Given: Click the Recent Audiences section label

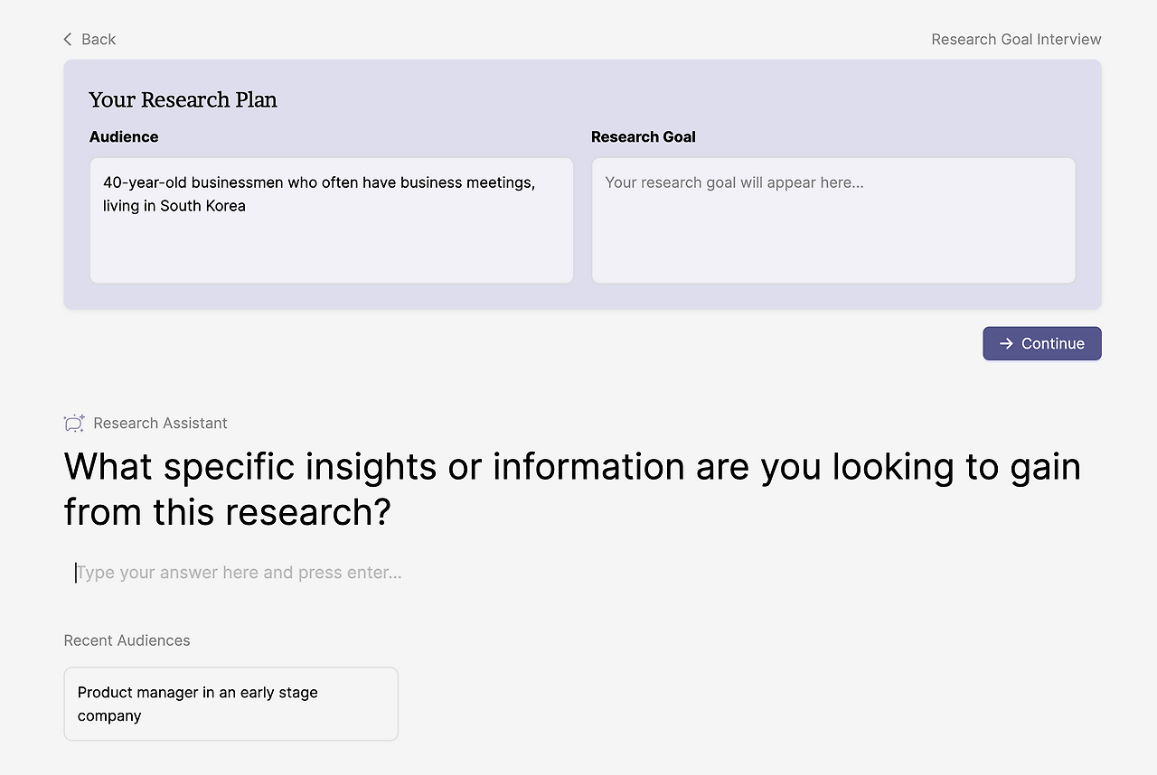Looking at the screenshot, I should 127,640.
